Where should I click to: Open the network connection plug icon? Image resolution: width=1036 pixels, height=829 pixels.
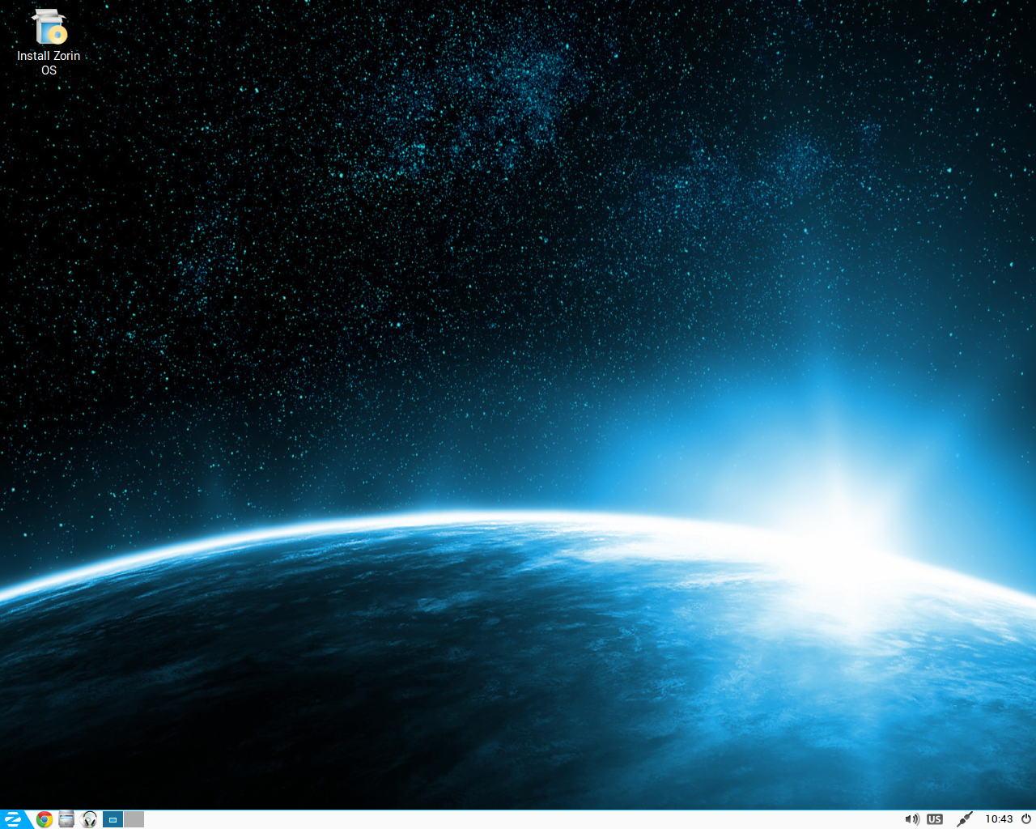[964, 819]
